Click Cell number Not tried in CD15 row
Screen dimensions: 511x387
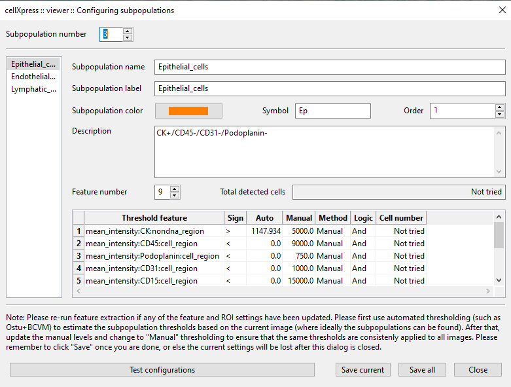401,281
